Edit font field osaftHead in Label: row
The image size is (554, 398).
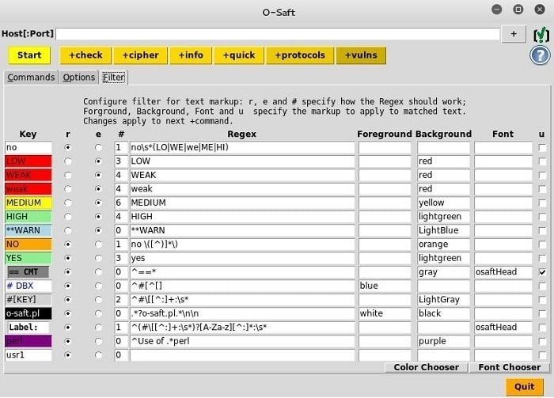pos(503,328)
